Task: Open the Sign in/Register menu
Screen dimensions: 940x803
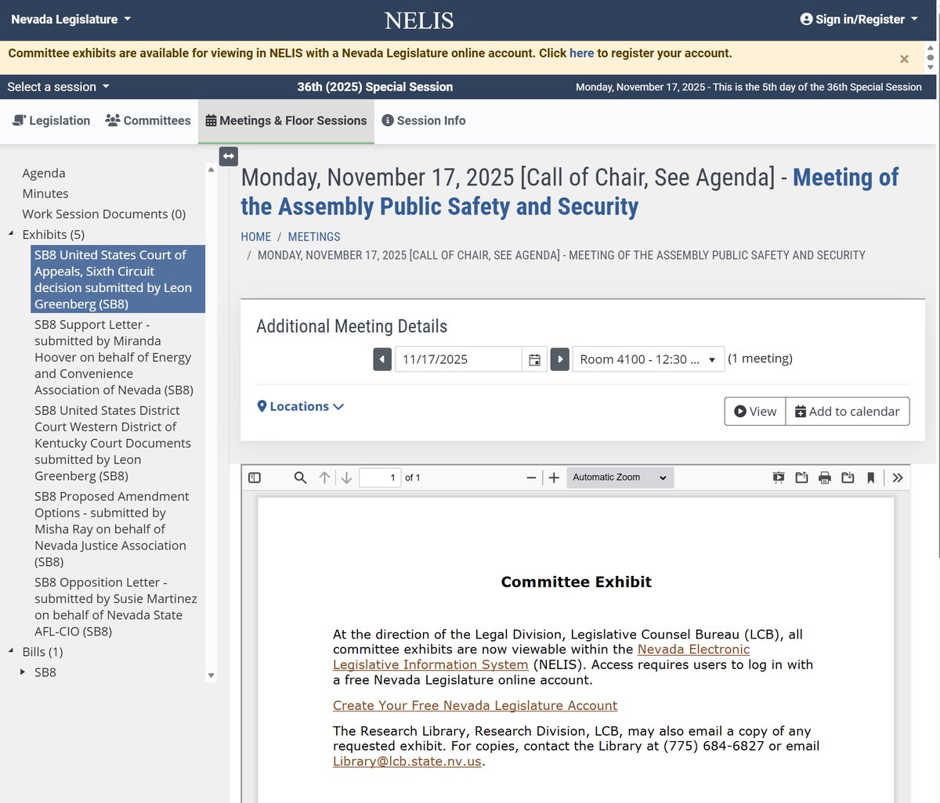Action: pos(859,20)
